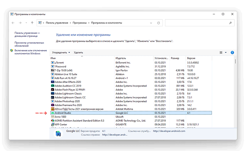Sort by Издатель column header
This screenshot has height=151, width=247.
coord(121,58)
